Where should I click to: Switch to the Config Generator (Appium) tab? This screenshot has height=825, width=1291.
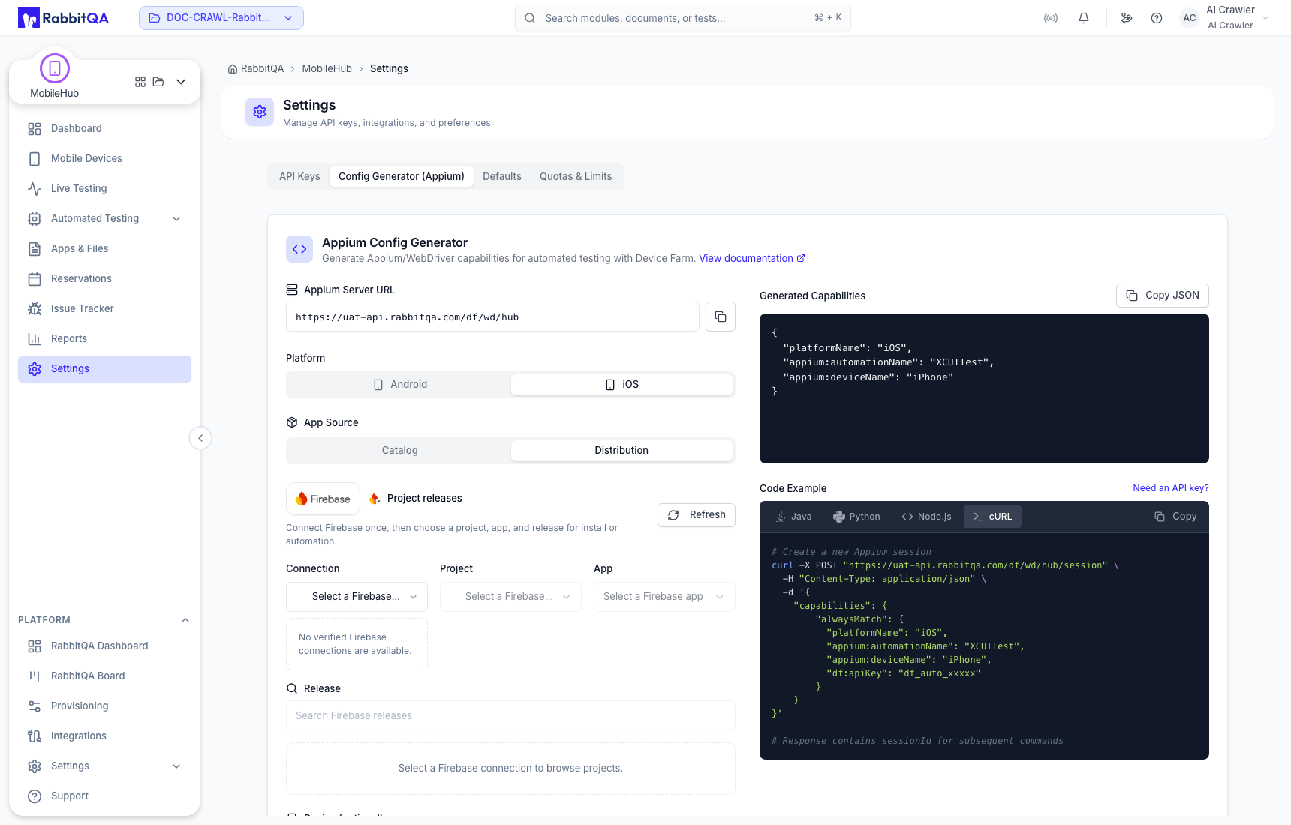(402, 176)
